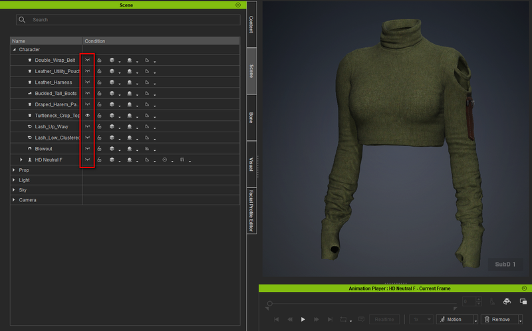Toggle visibility of Draped_Harem_Pa item
Screen dimensions: 532x331
88,104
